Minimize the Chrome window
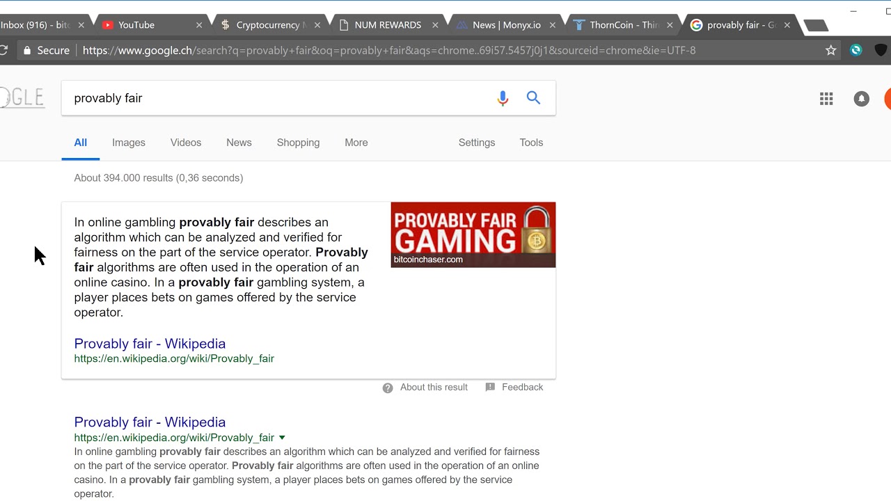The height and width of the screenshot is (501, 891). pyautogui.click(x=854, y=11)
